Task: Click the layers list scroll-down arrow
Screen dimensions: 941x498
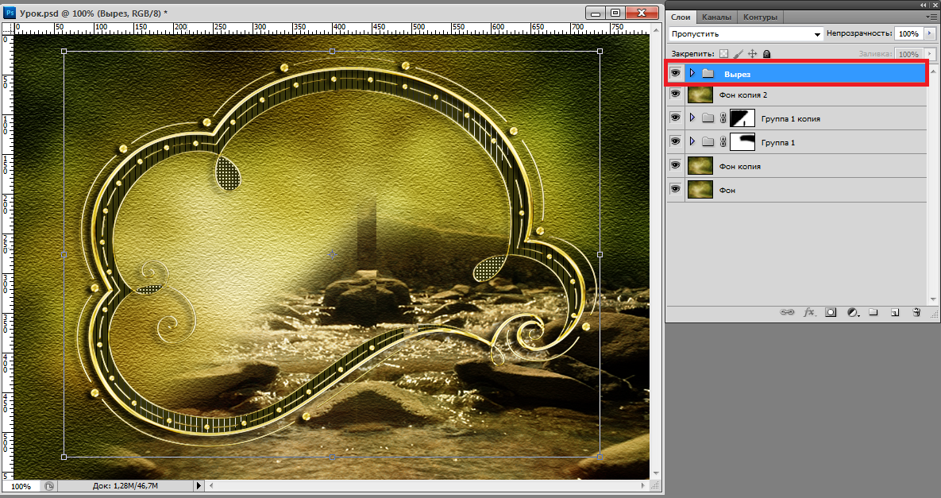Action: pos(933,299)
